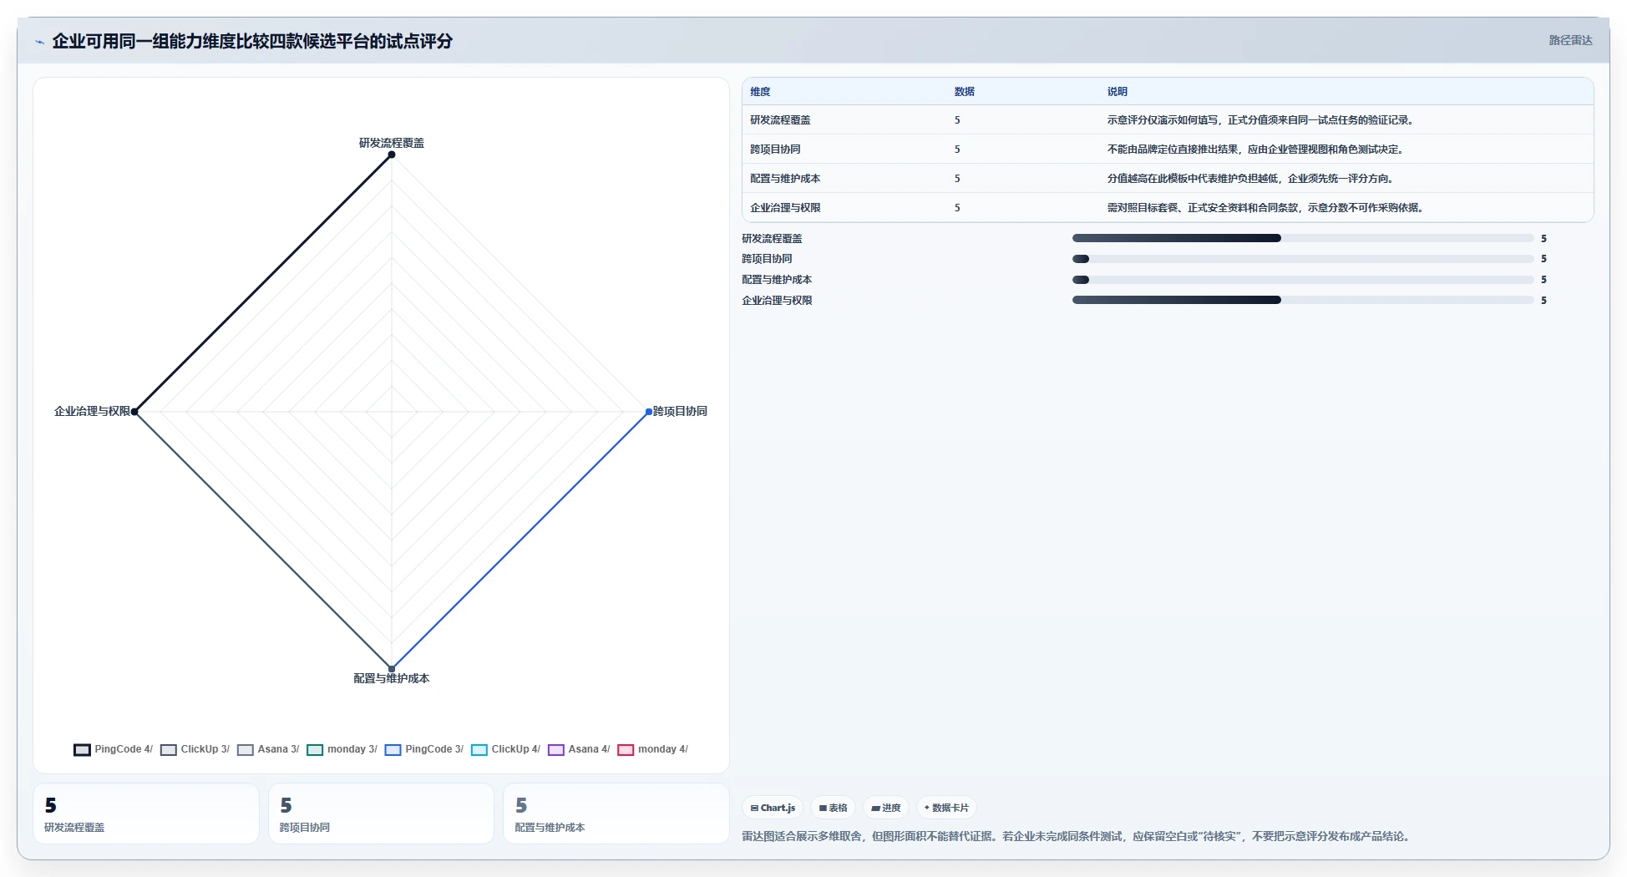Hide the Asana 3/ dataset in legend

[x=268, y=749]
